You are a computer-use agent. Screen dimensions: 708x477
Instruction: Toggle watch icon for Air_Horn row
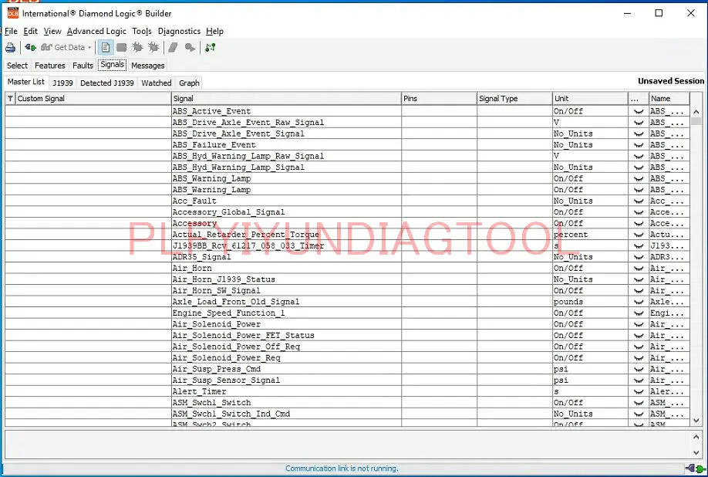pyautogui.click(x=639, y=269)
